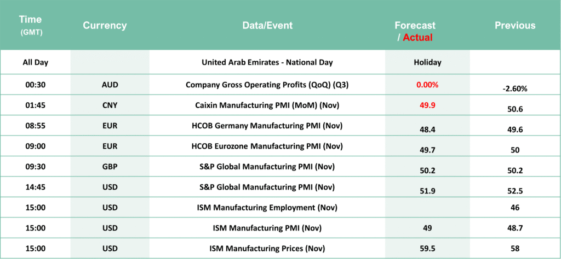This screenshot has height=259, width=561.
Task: Open Company Gross Operating Profits (QoQ) event
Action: point(267,85)
